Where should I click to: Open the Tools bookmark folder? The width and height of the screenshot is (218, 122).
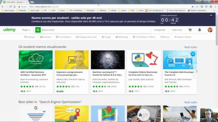pyautogui.click(x=52, y=11)
